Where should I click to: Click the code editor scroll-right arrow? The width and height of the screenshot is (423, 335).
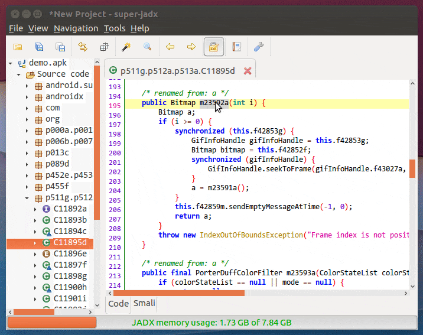click(x=406, y=293)
